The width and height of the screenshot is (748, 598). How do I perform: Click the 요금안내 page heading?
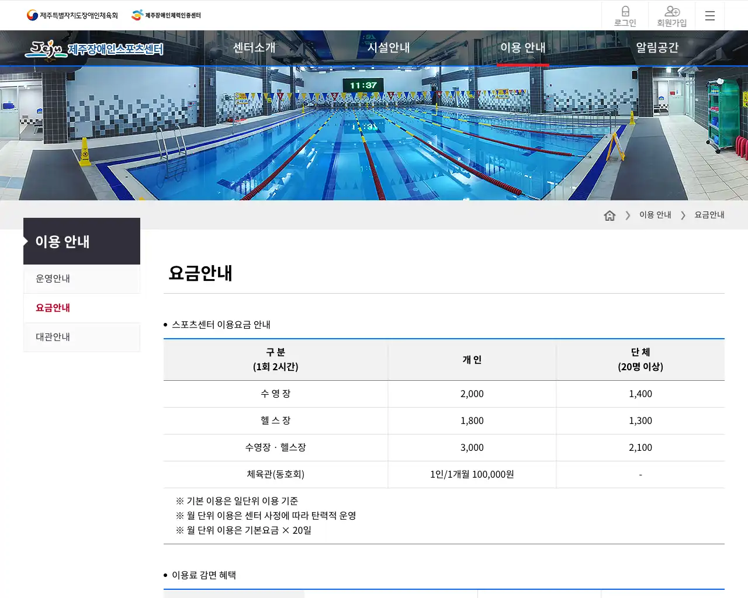click(x=200, y=273)
